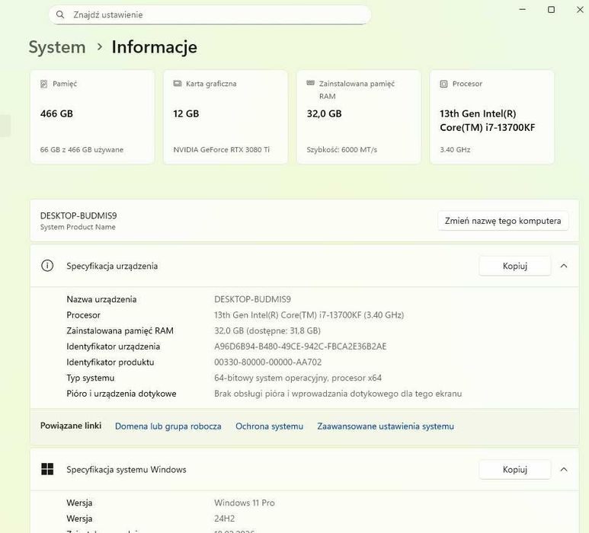Click the info icon by Specyfikacja urządzenia

pos(47,266)
